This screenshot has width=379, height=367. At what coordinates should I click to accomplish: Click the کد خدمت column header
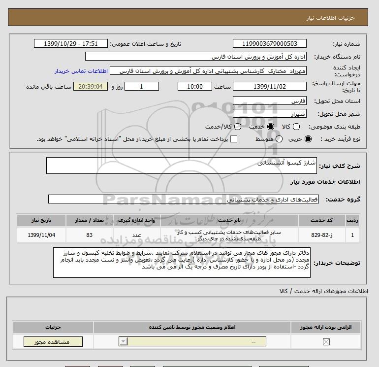[x=322, y=220]
